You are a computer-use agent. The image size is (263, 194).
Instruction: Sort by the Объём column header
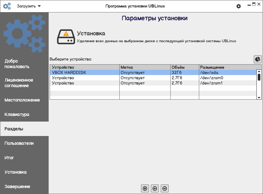pyautogui.click(x=184, y=67)
